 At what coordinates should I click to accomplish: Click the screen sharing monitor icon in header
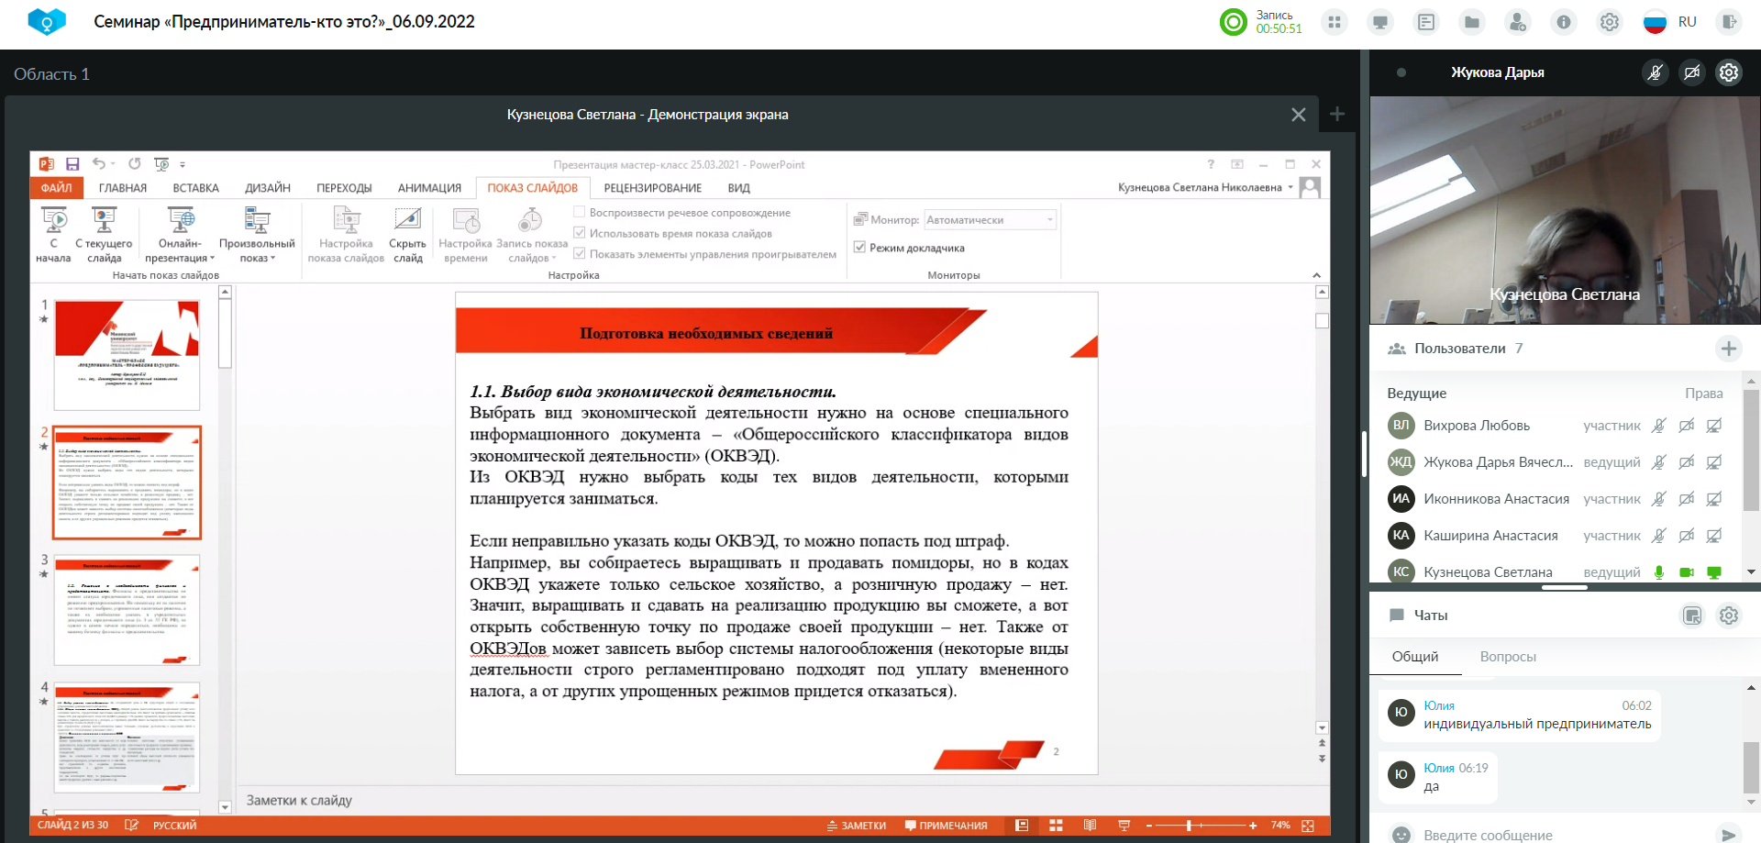pyautogui.click(x=1380, y=22)
